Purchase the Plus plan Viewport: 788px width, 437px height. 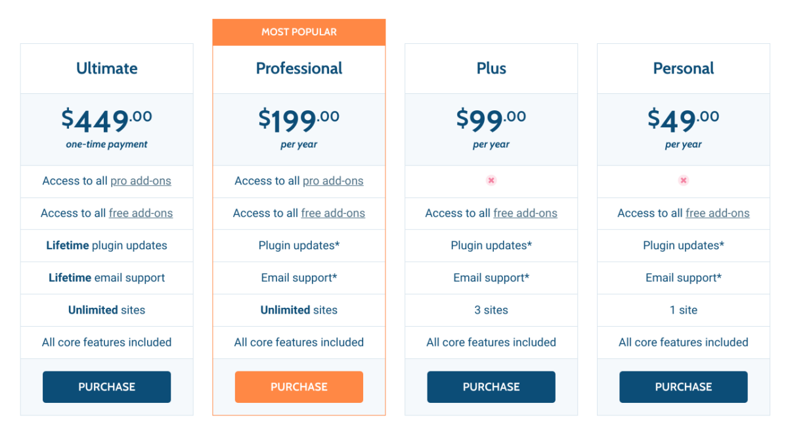tap(491, 387)
